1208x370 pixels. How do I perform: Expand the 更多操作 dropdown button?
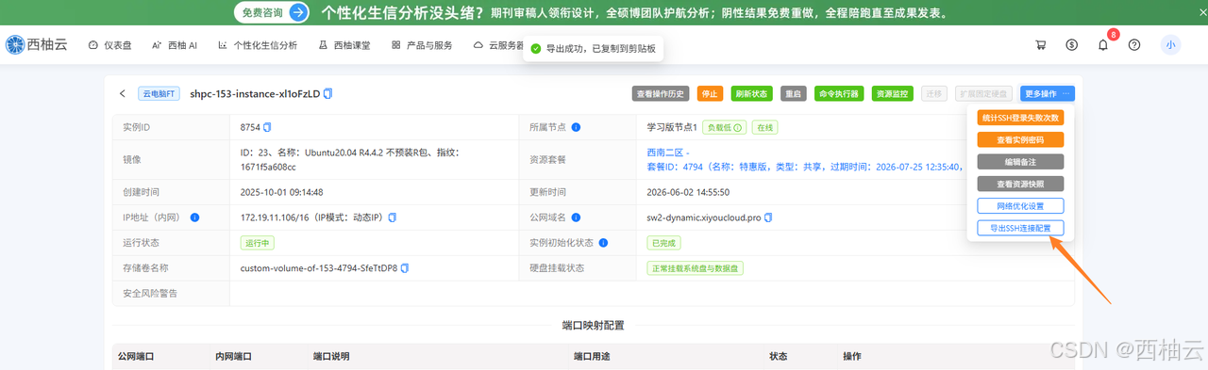(x=1047, y=94)
